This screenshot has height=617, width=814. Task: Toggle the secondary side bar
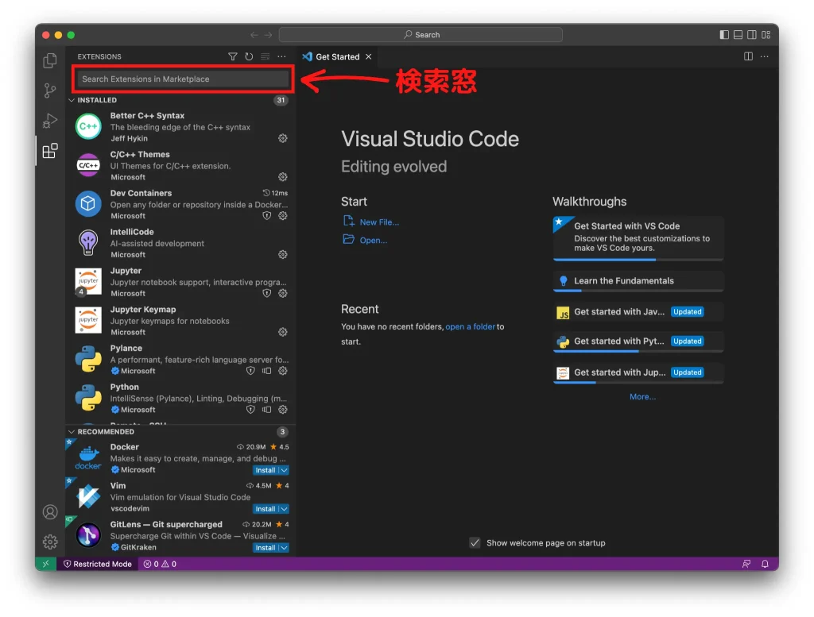(752, 35)
